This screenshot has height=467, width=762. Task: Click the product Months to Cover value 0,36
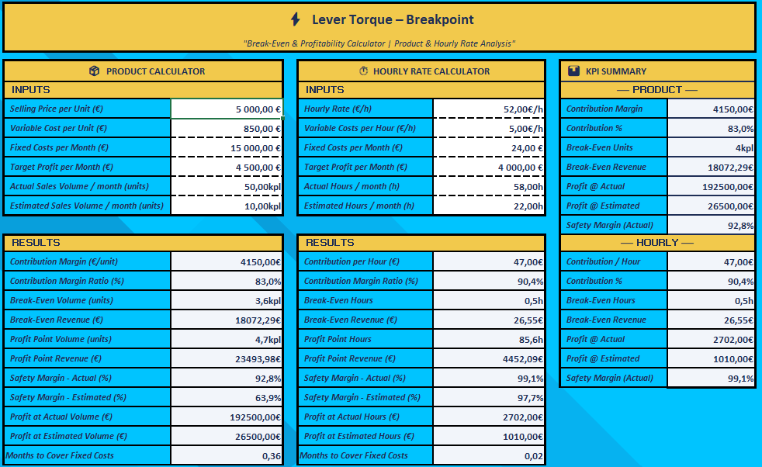[227, 456]
